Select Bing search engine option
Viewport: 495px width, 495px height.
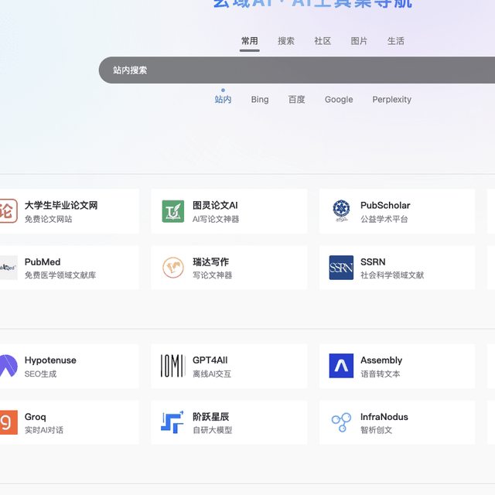260,100
